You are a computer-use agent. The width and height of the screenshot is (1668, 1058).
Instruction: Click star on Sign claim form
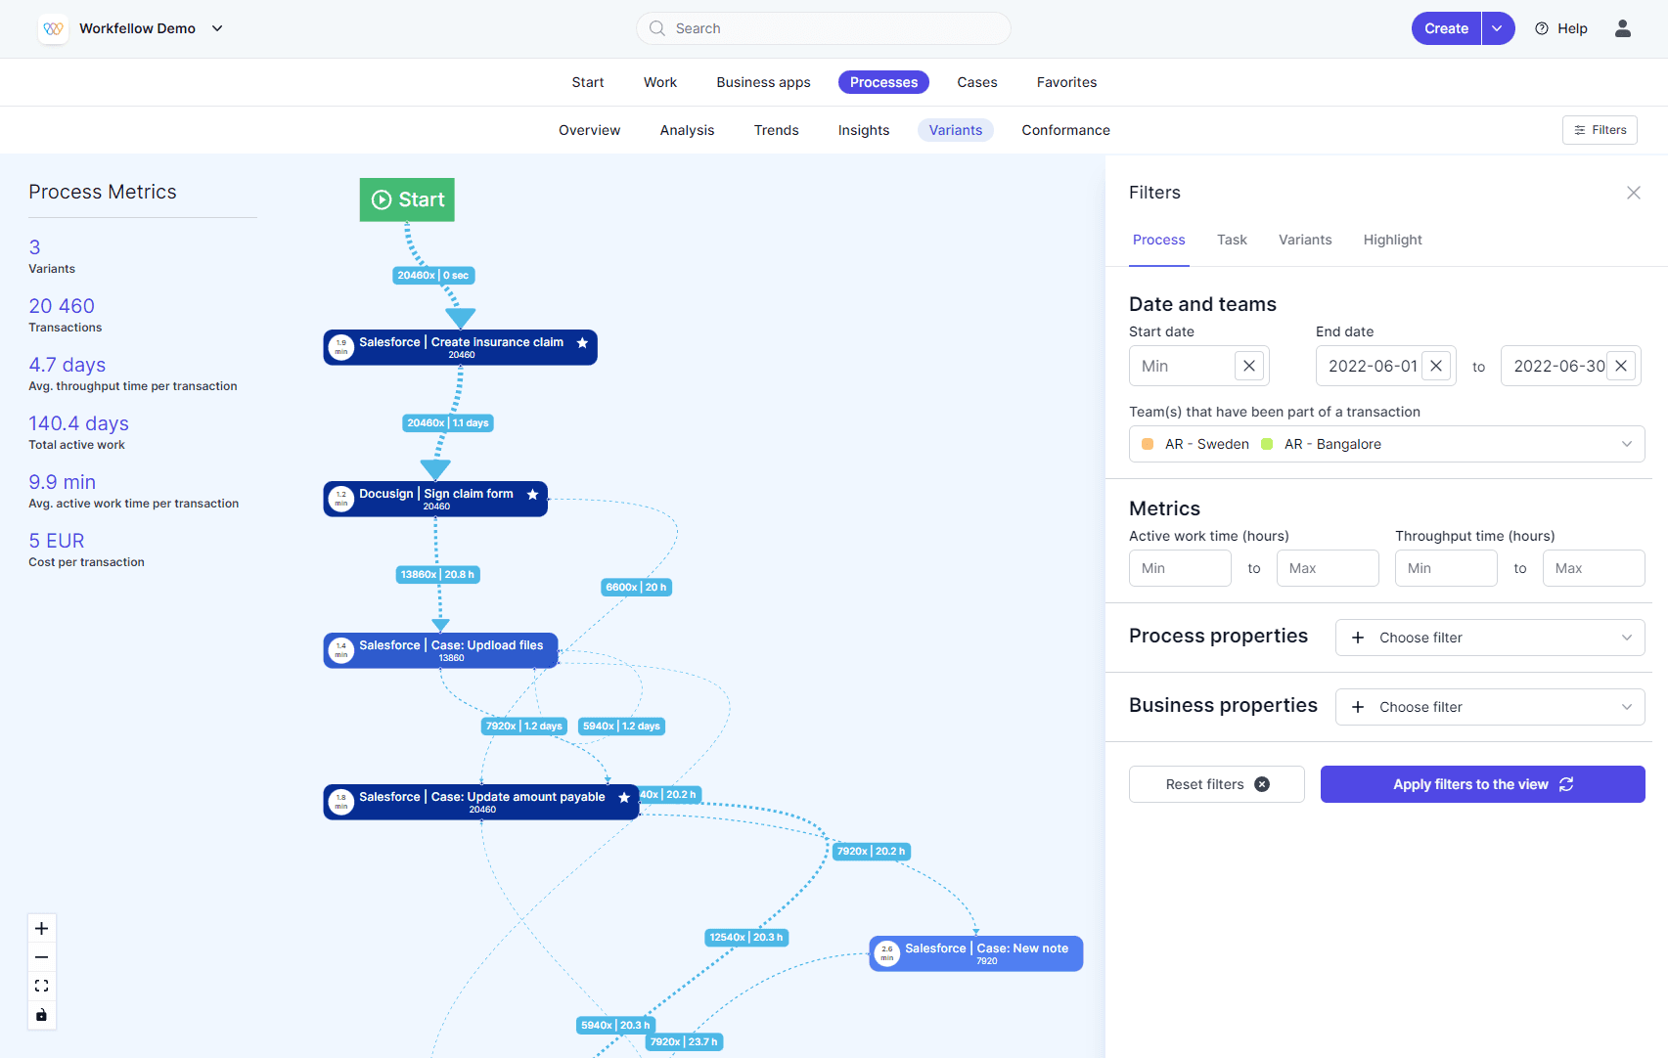533,495
